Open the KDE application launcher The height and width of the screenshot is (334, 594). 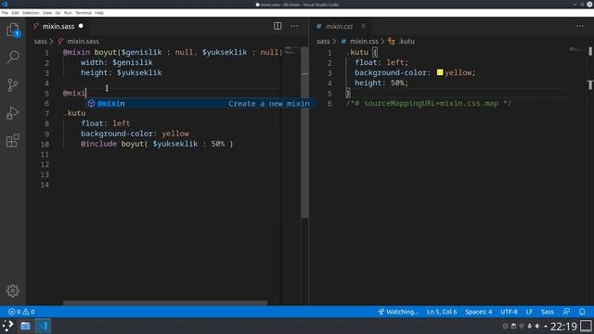[8, 326]
